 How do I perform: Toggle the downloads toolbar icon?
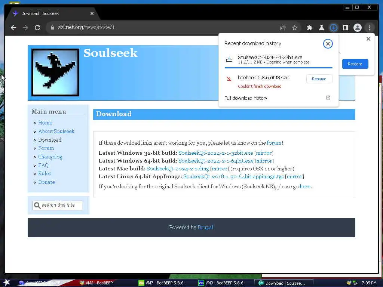[x=333, y=28]
